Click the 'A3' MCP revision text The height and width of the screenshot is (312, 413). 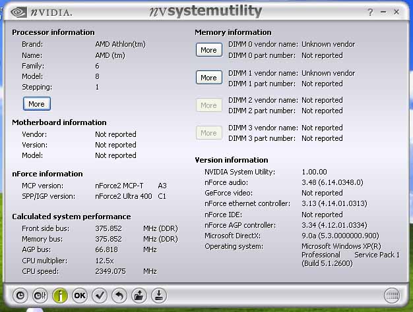(162, 186)
